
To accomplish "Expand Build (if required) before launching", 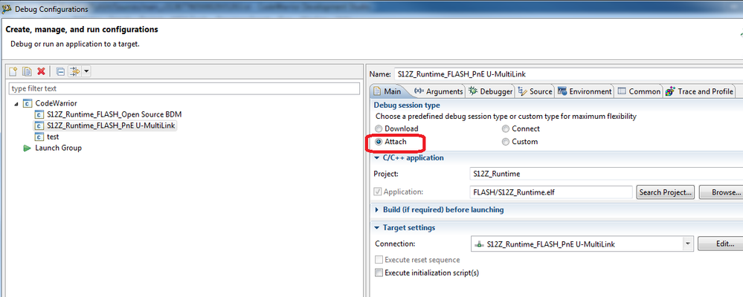I will coord(377,209).
